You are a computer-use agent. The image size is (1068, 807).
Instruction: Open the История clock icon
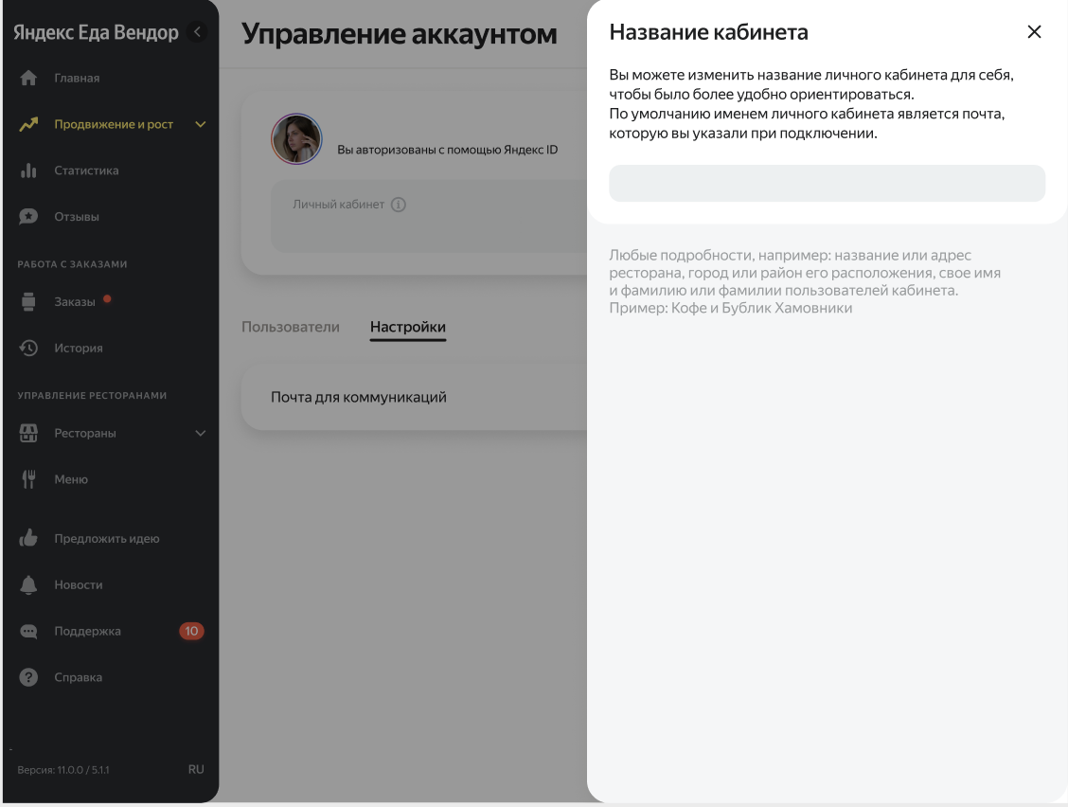click(28, 348)
